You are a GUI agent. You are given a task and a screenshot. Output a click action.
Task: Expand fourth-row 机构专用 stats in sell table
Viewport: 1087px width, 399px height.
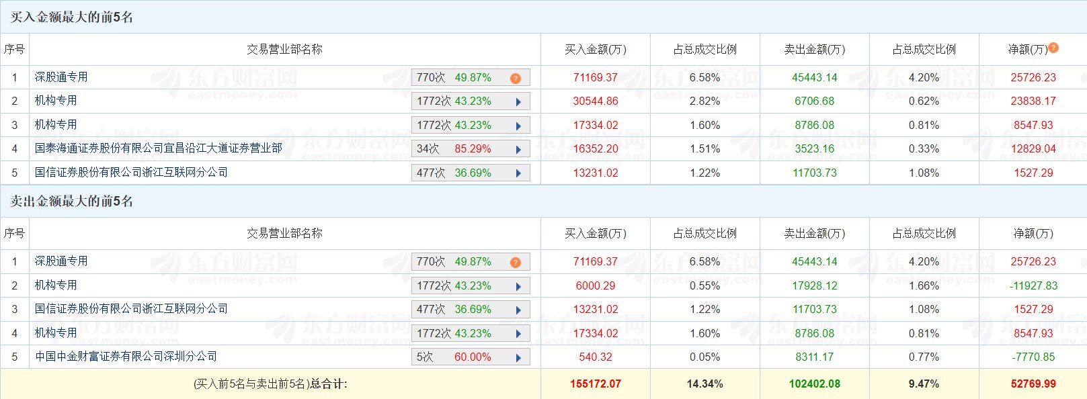(x=518, y=335)
